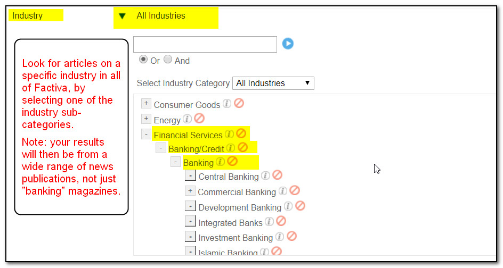503x268 pixels.
Task: Exclude Banking/Credit with red NOT icon
Action: 243,147
